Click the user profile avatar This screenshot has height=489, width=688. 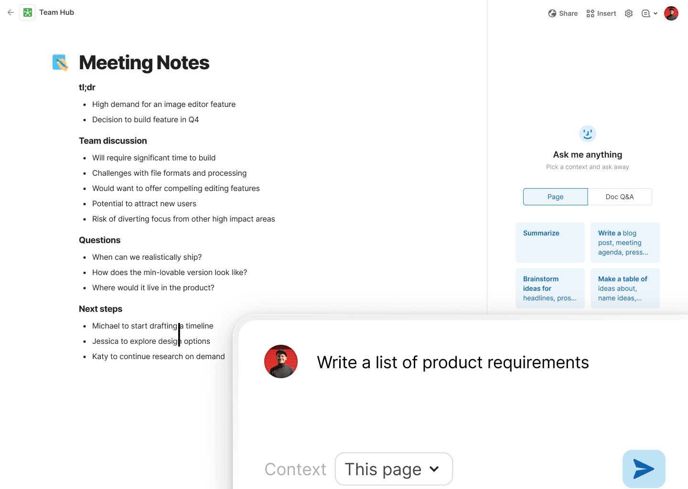click(671, 13)
